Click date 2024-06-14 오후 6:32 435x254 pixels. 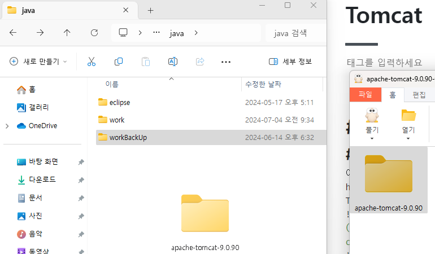280,137
